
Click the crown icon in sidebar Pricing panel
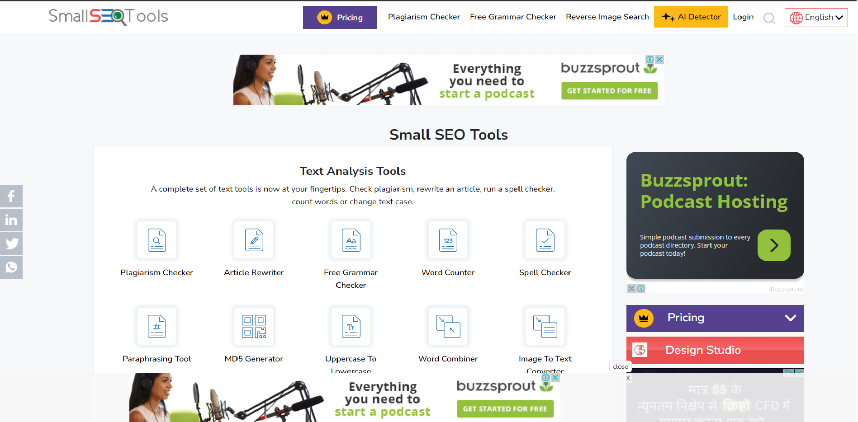644,318
